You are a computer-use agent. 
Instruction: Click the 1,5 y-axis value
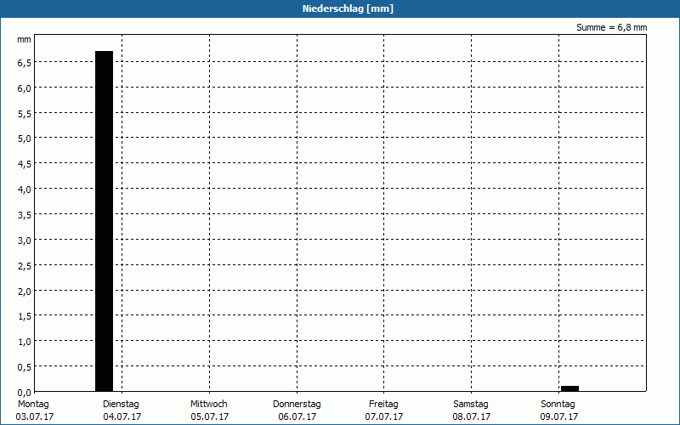[25, 316]
